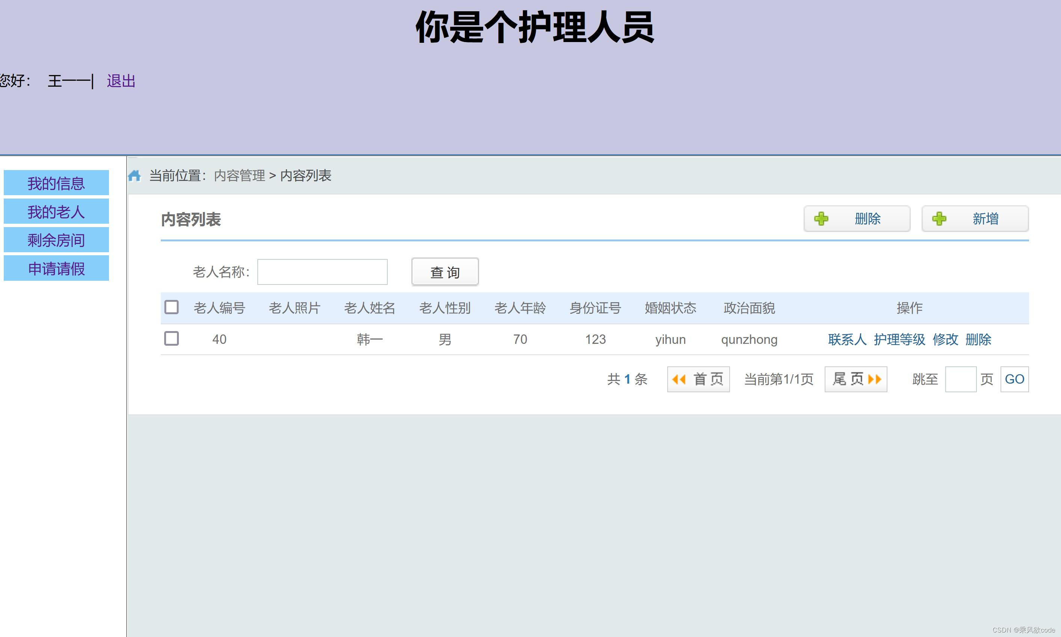Viewport: 1061px width, 637px height.
Task: Click inside the 老人名称 search input
Action: click(322, 271)
